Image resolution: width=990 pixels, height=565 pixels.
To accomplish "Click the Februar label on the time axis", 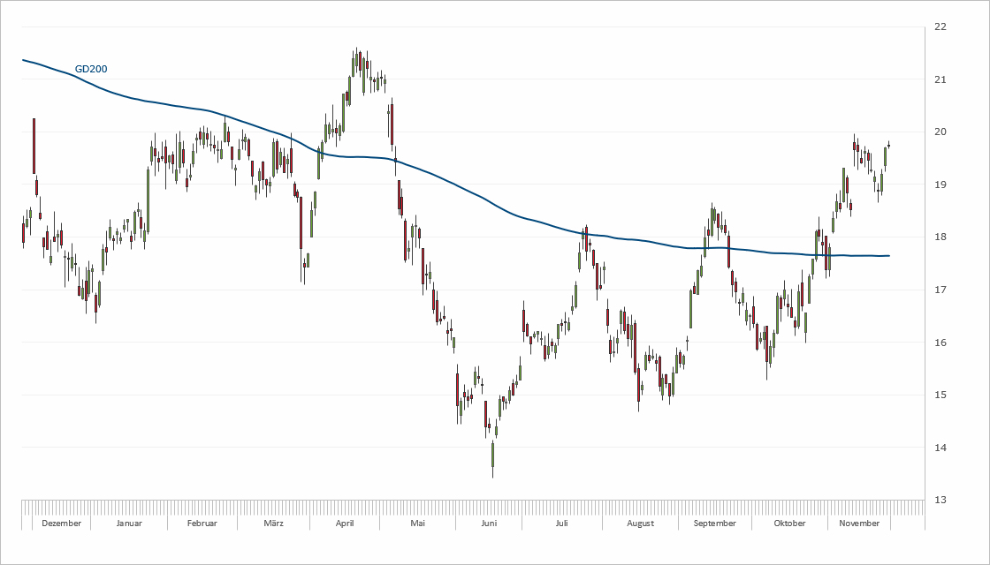I will [202, 524].
